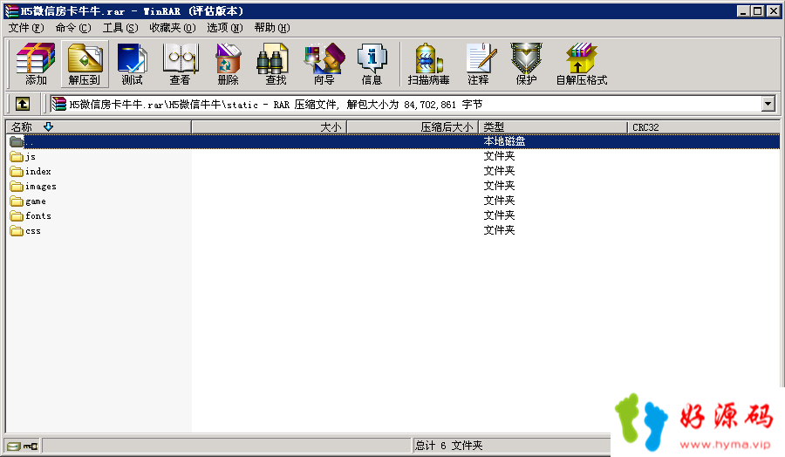Screen dimensions: 785x457
Task: Sort by Name (名称) column header
Action: coord(99,127)
